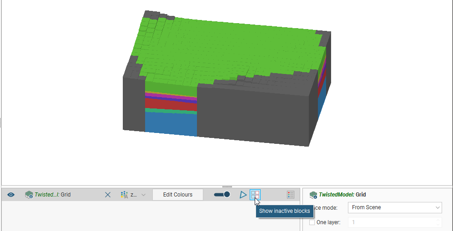Click the One layer spinner arrows
This screenshot has width=453, height=231.
pyautogui.click(x=438, y=222)
